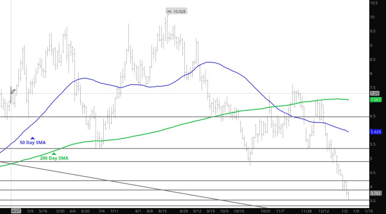
Task: Click the blue 5.929 price tag
Action: tap(375, 132)
